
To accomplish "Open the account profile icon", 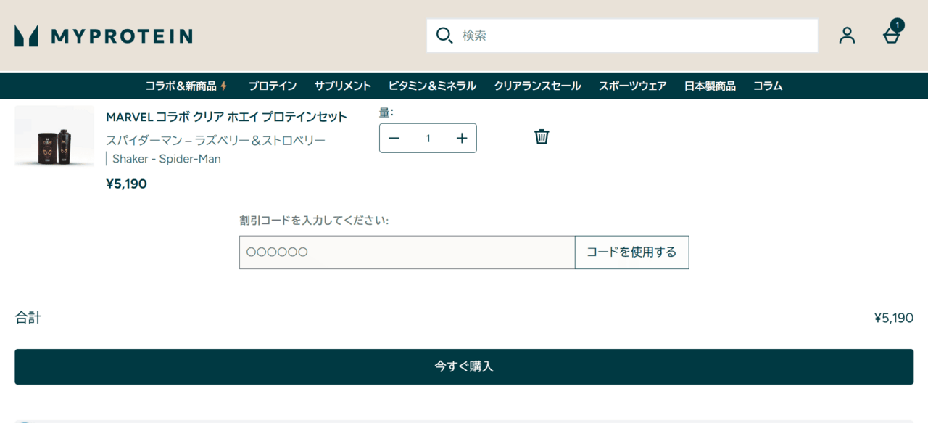I will point(847,36).
